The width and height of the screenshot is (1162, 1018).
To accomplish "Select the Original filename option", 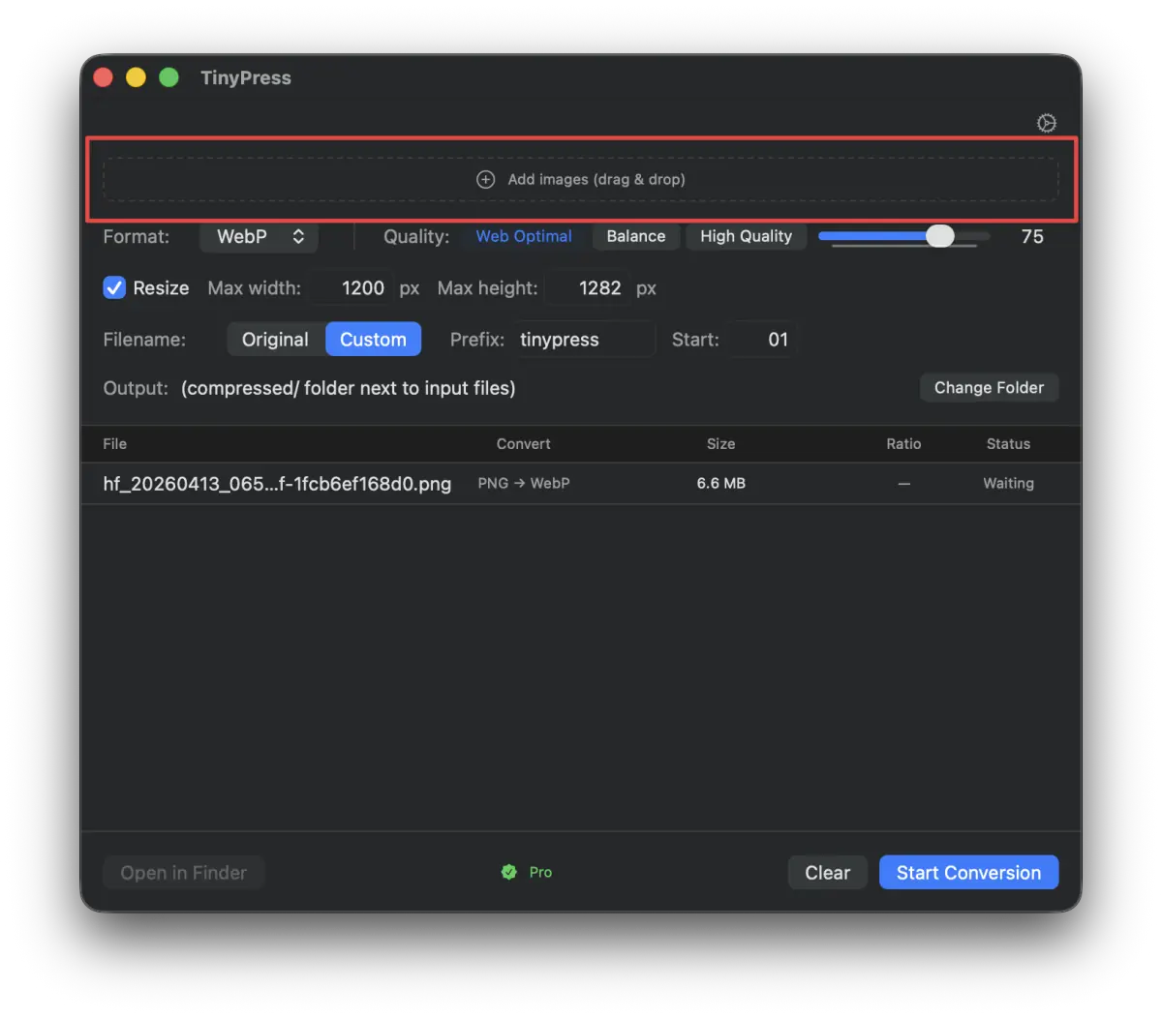I will [275, 340].
